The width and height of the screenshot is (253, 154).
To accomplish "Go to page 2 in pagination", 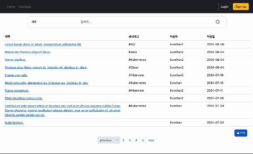I will (123, 140).
